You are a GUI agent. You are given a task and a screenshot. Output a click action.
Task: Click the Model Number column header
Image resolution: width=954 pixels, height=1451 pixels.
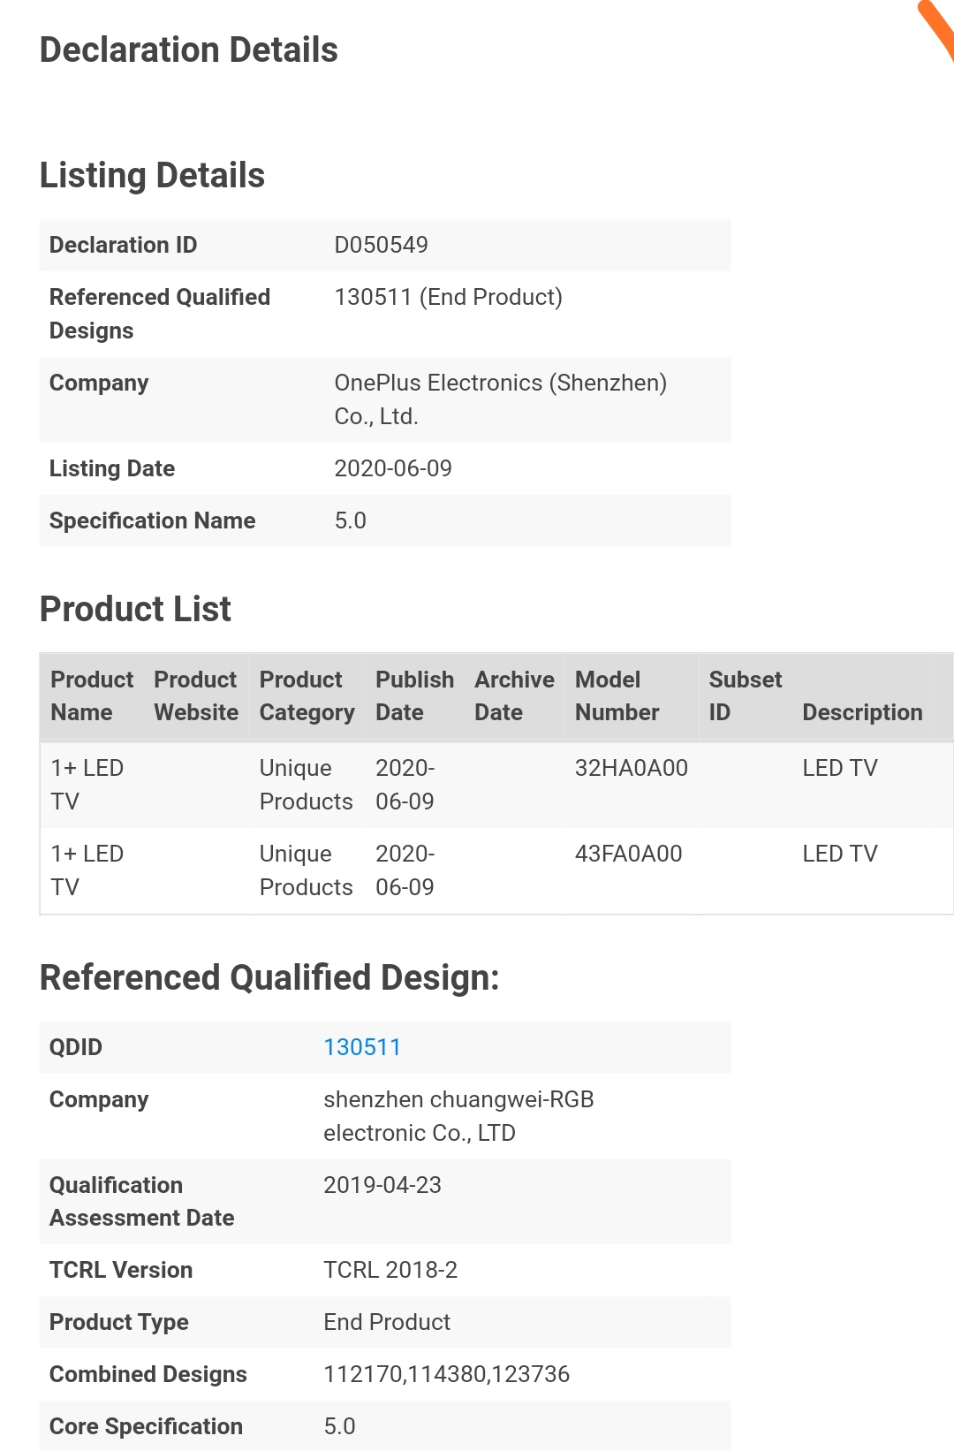tap(617, 696)
